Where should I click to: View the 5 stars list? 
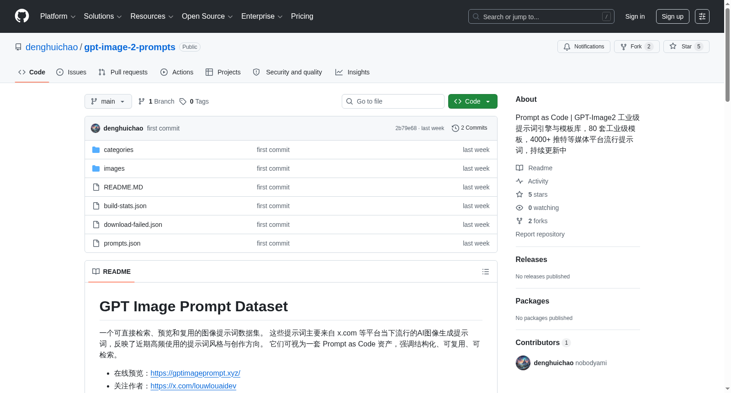(532, 194)
